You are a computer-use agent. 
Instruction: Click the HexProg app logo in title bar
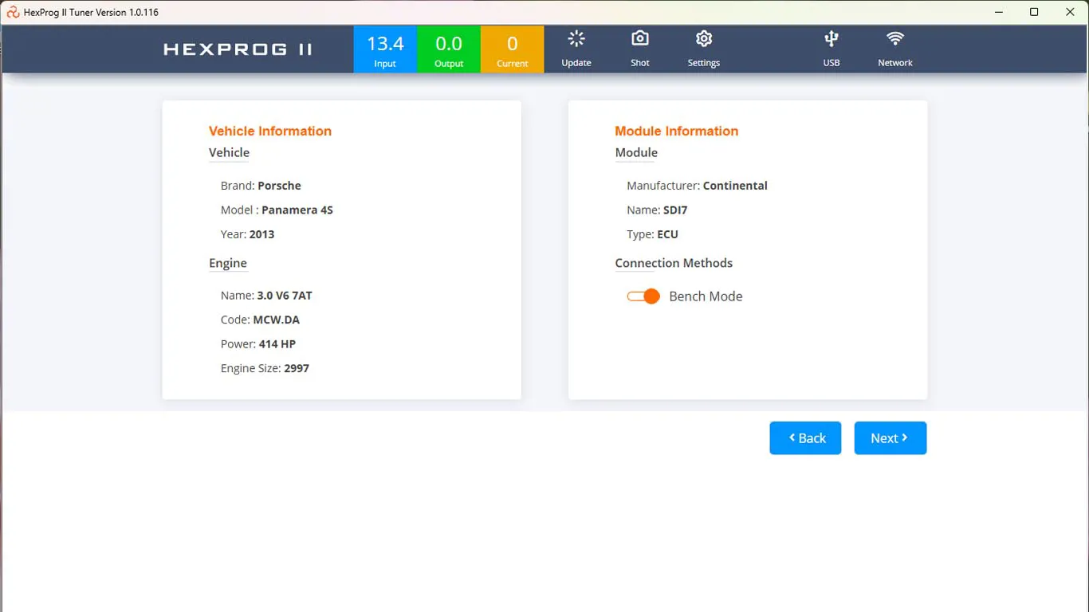click(13, 12)
